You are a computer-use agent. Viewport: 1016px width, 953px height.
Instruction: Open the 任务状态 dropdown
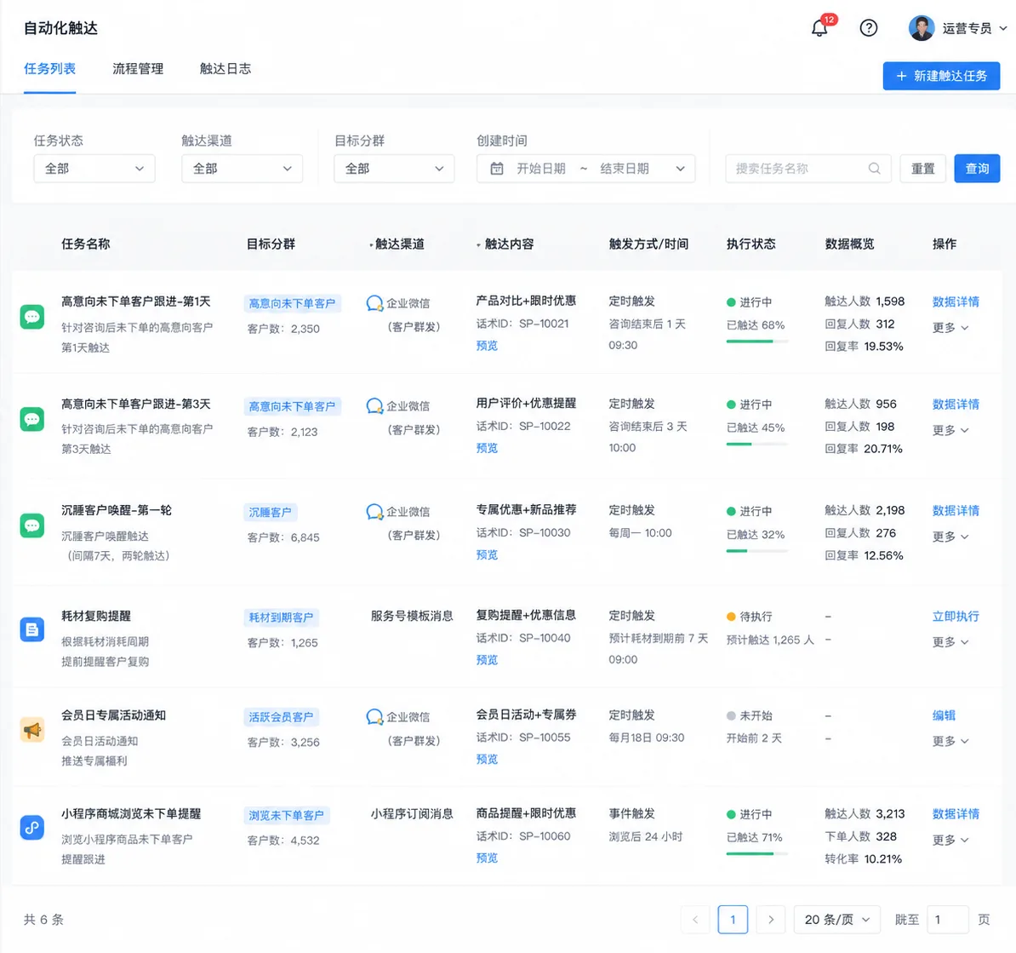point(94,169)
